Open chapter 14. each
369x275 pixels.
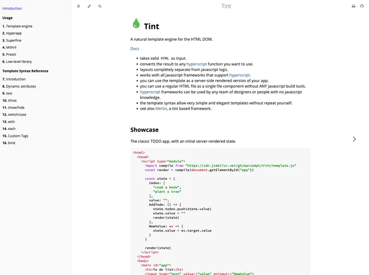(x=9, y=129)
